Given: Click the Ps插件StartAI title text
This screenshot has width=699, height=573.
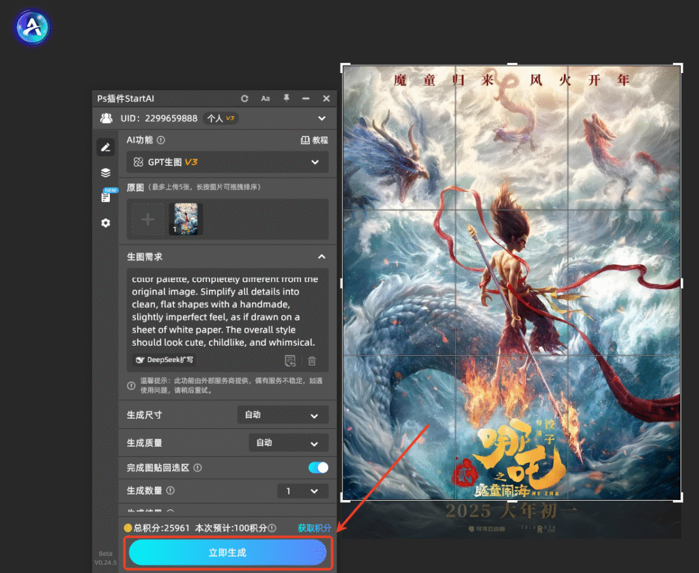Looking at the screenshot, I should tap(126, 98).
